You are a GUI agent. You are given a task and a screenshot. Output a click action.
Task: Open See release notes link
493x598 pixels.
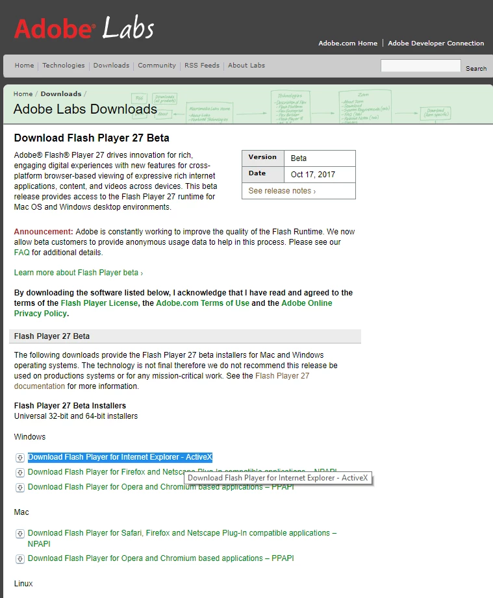[282, 191]
